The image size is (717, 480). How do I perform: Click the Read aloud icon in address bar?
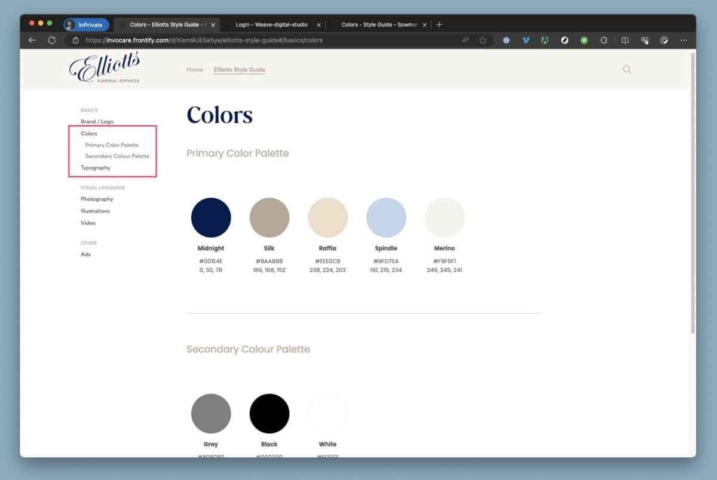point(465,40)
